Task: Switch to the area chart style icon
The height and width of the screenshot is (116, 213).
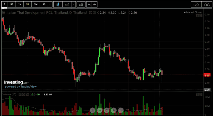Action: tap(67, 4)
